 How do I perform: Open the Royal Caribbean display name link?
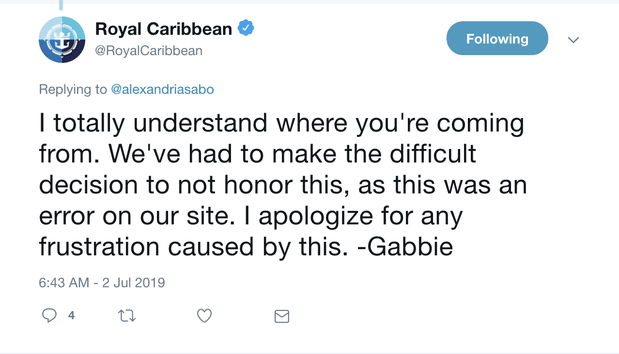[164, 29]
